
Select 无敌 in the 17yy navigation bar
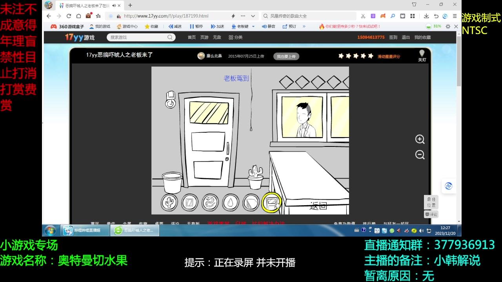[x=217, y=37]
